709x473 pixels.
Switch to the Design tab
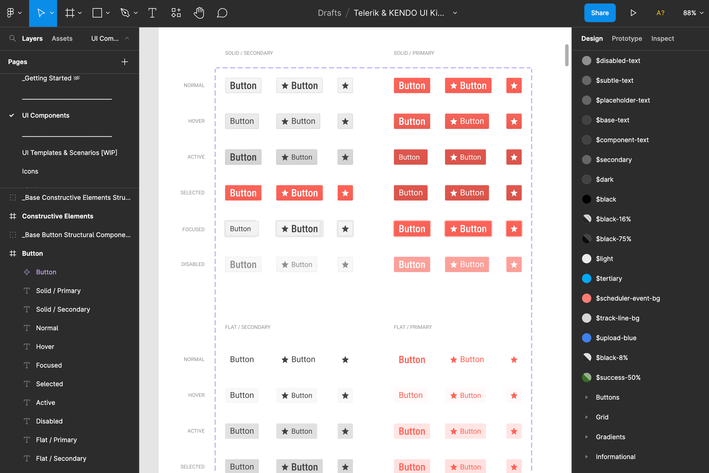[592, 38]
